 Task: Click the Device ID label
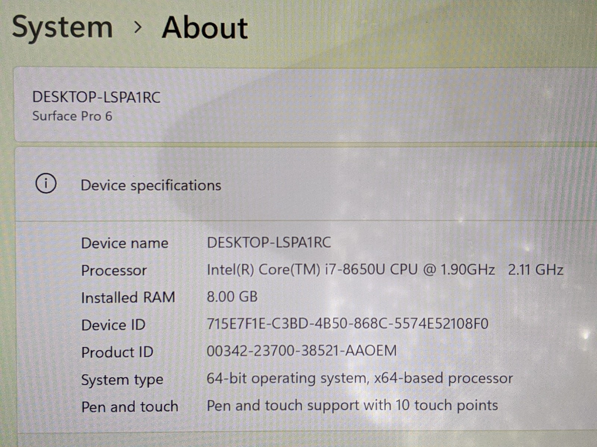pyautogui.click(x=113, y=325)
